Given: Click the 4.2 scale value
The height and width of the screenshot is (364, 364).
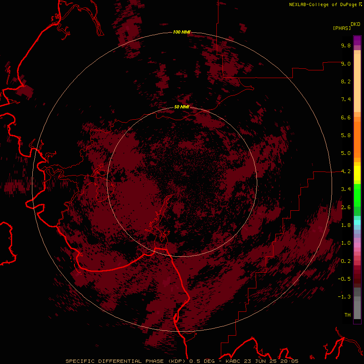Looking at the screenshot, I should coord(346,171).
